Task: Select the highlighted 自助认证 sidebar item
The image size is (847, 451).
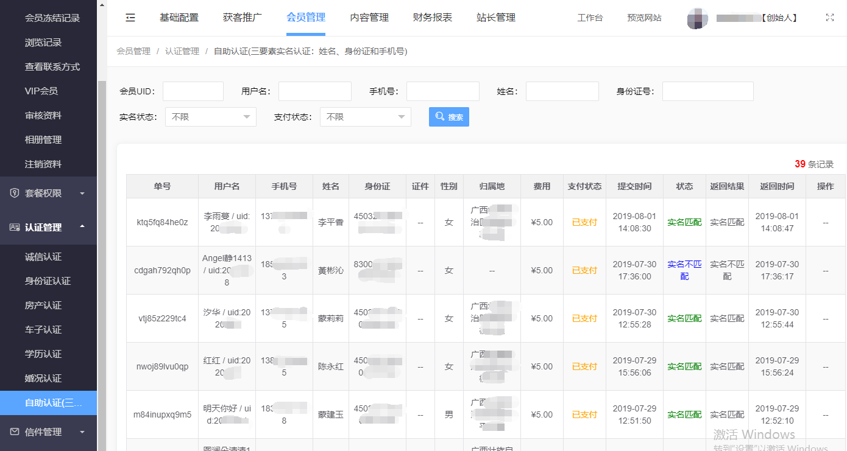Action: [x=49, y=403]
